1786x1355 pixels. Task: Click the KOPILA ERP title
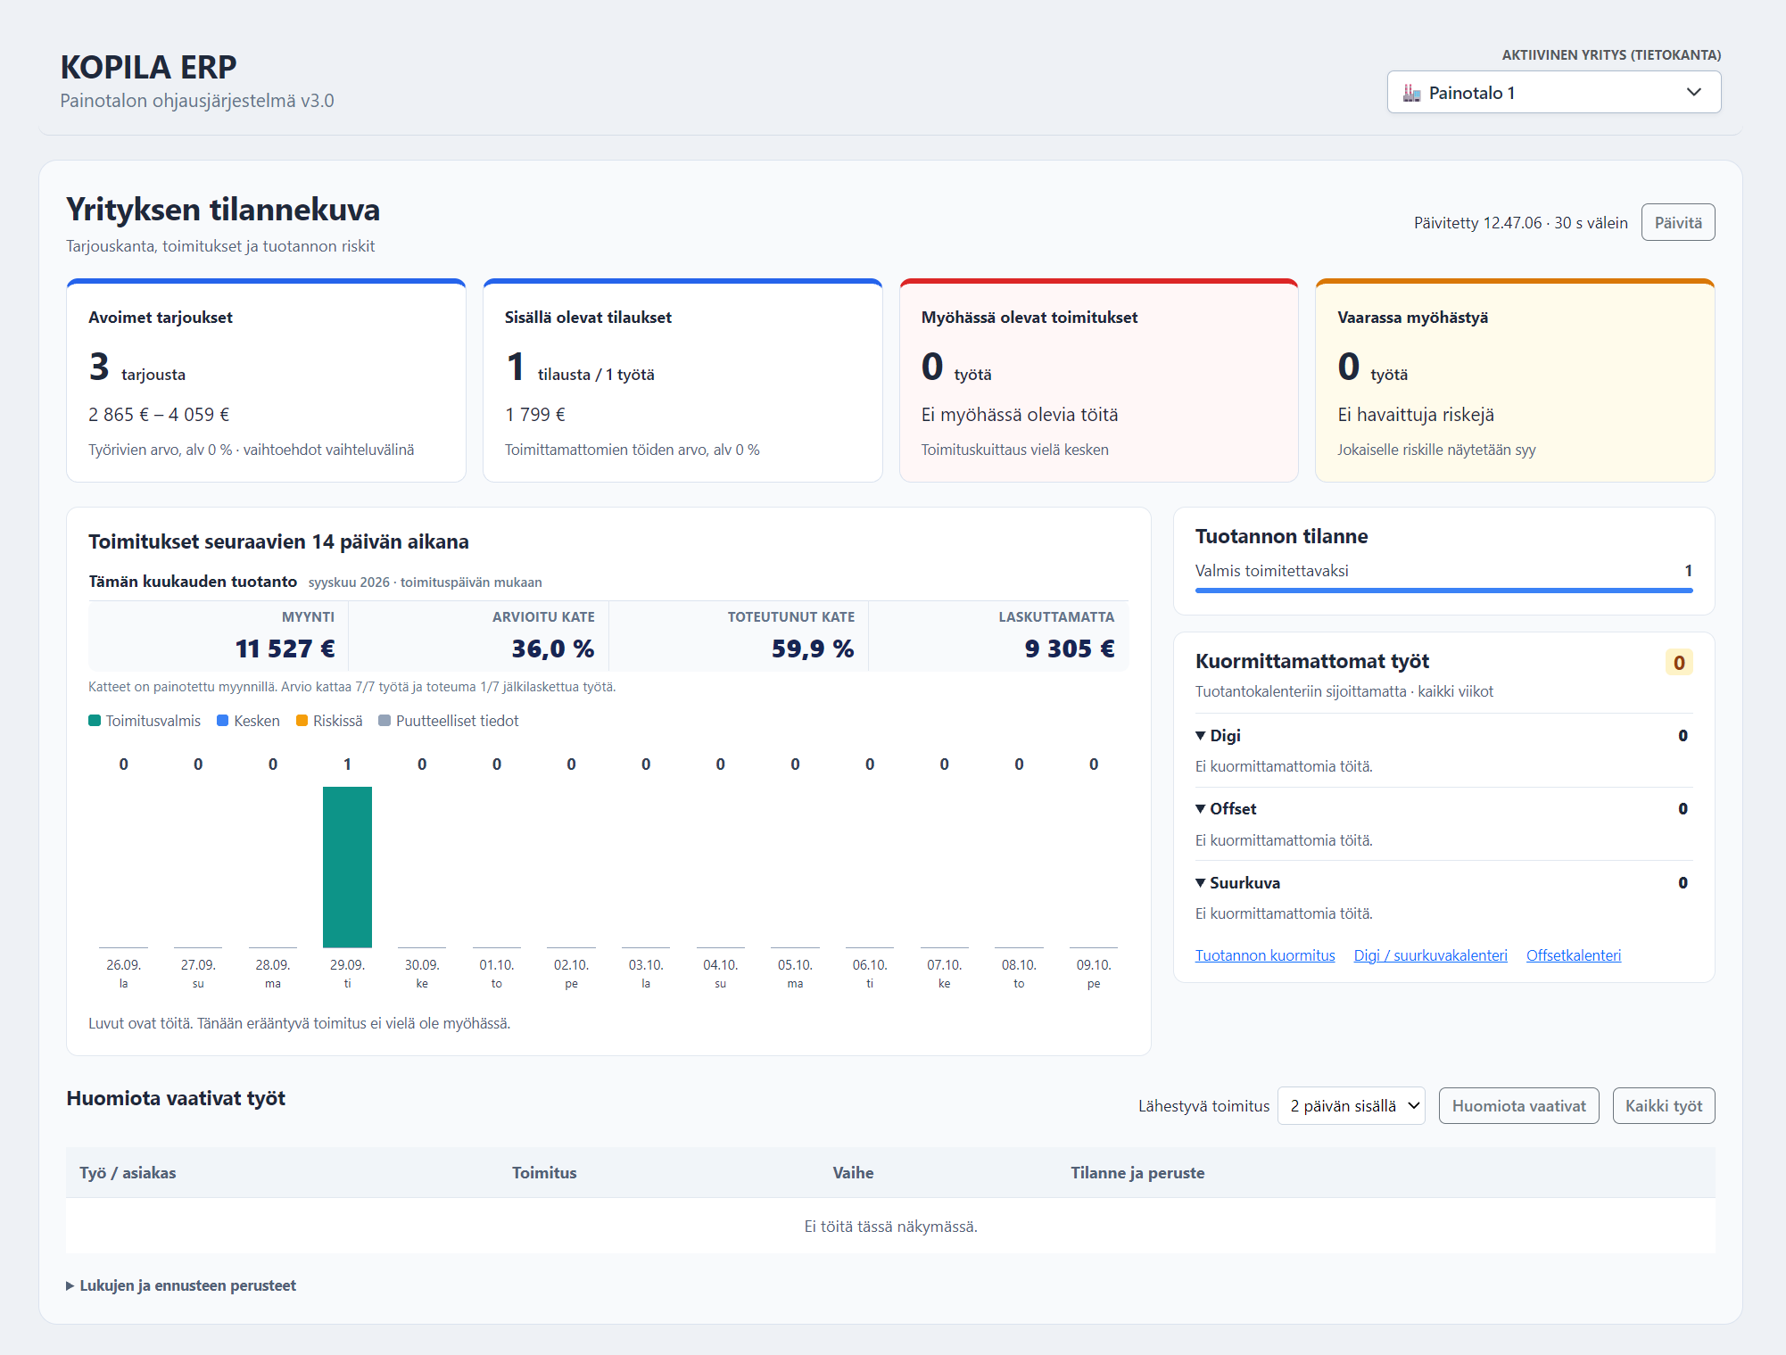(148, 67)
